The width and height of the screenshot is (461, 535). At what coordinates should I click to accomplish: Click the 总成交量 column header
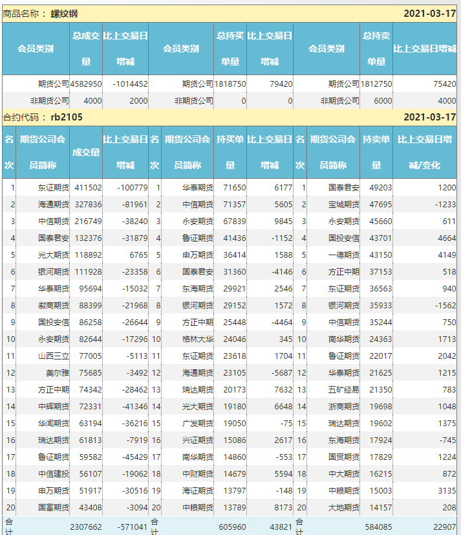(86, 49)
